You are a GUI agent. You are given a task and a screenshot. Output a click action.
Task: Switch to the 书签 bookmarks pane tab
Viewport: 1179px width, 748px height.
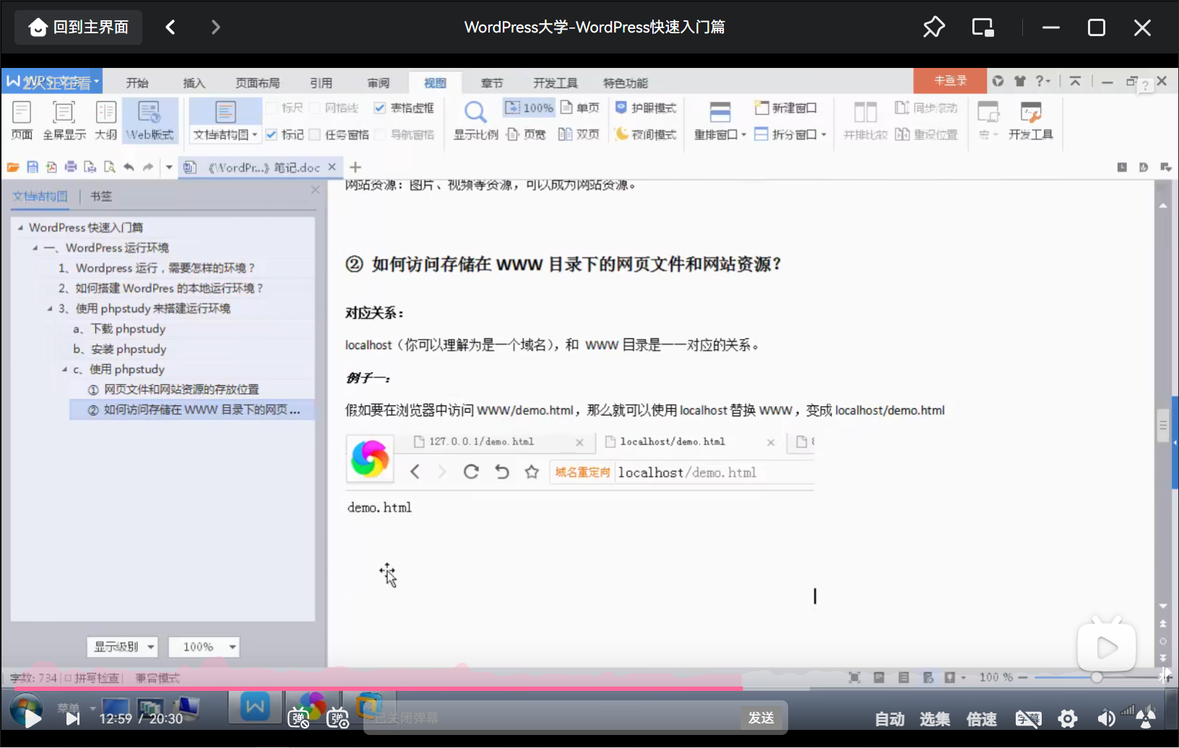coord(101,196)
